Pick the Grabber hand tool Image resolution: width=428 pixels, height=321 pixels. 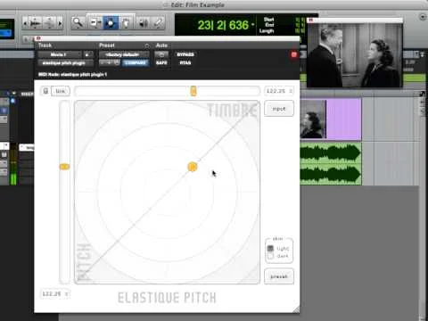[126, 22]
